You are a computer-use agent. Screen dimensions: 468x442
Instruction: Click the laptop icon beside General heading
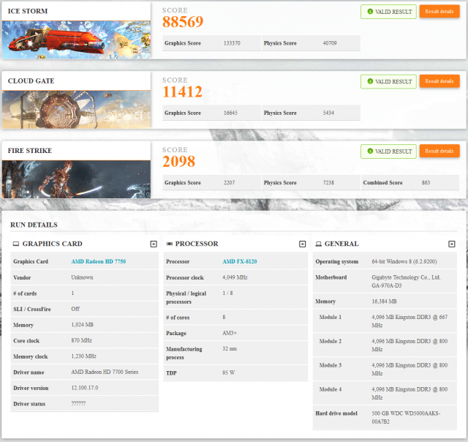point(319,244)
